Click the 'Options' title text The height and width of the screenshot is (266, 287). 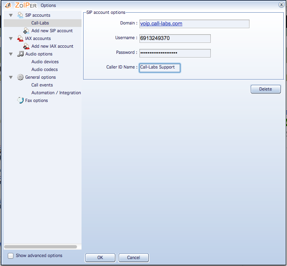48,5
